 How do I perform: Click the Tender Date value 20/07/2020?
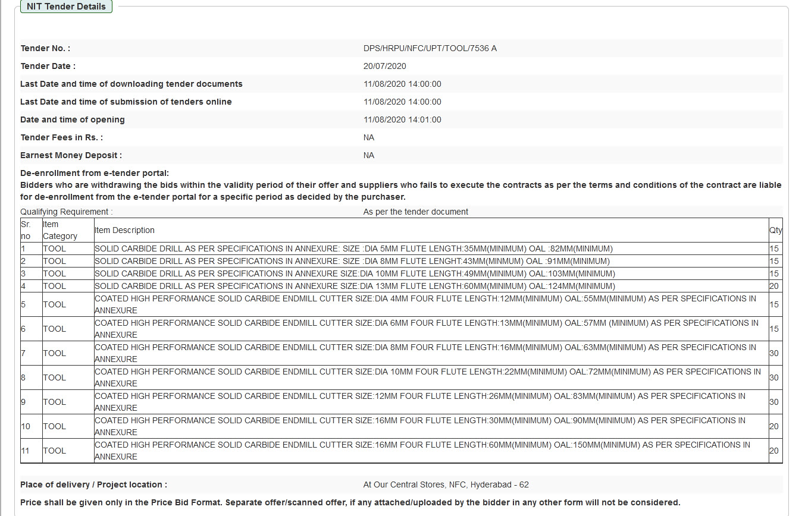click(384, 66)
